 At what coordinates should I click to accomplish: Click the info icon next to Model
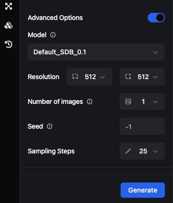coord(53,35)
